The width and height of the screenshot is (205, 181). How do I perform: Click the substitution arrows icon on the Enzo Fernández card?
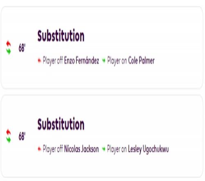[9, 47]
